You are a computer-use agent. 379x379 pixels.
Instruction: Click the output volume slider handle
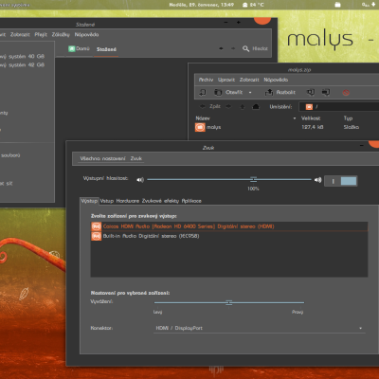[253, 179]
